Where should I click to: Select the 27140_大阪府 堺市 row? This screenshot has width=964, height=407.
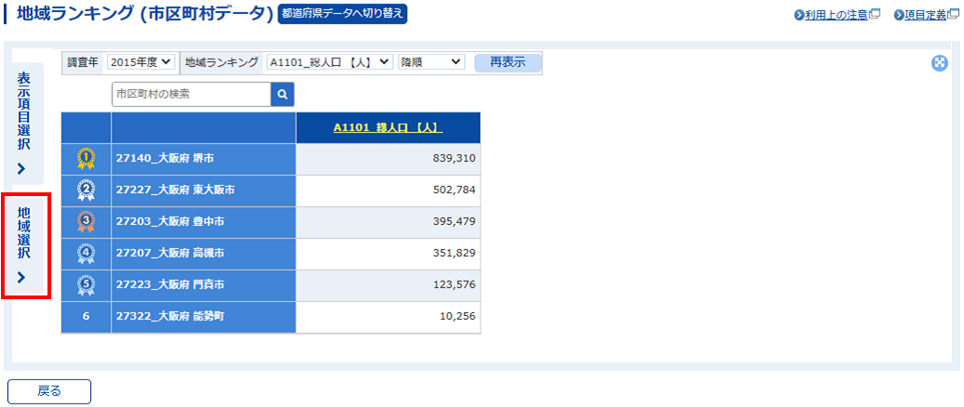(203, 159)
